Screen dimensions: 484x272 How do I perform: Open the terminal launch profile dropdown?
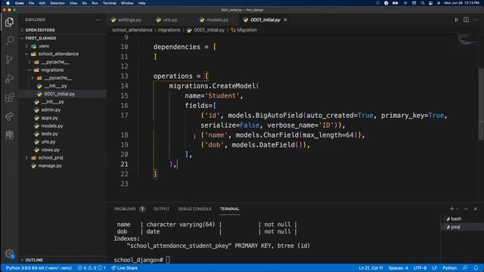[x=458, y=209]
